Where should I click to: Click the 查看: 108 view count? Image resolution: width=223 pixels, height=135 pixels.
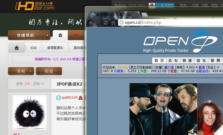(x=23, y=84)
